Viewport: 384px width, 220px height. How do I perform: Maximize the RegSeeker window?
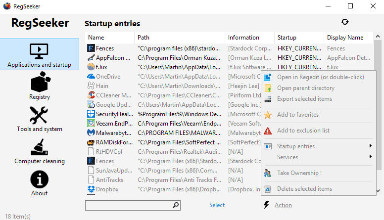click(x=350, y=6)
